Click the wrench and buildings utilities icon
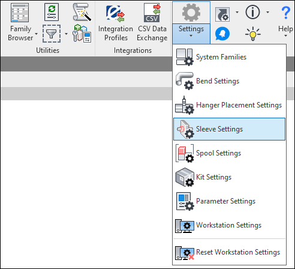 click(x=82, y=34)
